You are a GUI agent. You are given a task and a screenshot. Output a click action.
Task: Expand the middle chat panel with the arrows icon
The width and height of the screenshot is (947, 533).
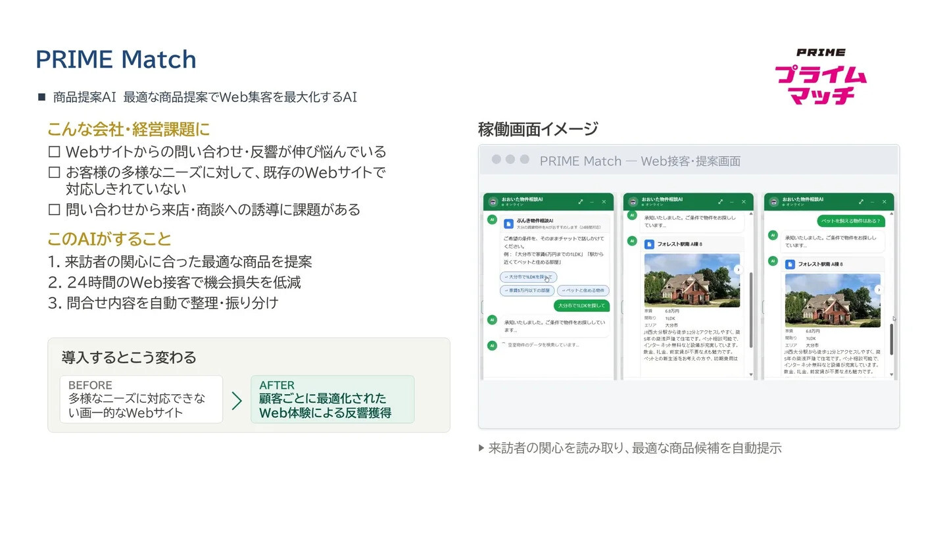pyautogui.click(x=721, y=202)
